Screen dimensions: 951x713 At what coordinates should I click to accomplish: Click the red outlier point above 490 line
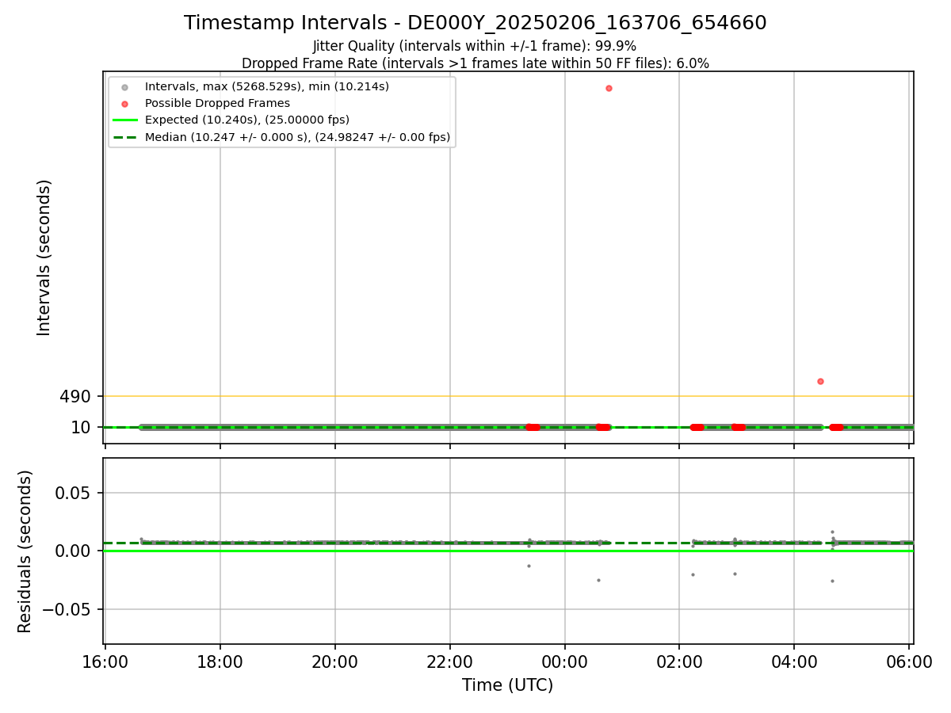820,381
